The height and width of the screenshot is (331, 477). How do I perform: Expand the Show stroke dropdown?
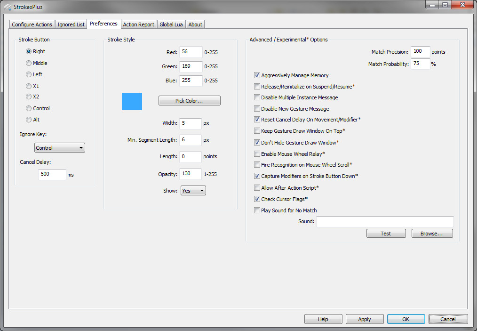[x=193, y=191]
